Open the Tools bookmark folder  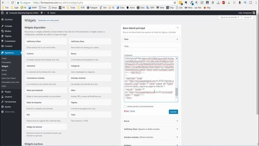[x=71, y=8]
